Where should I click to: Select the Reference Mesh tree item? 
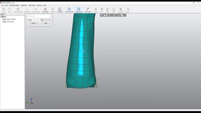[11, 19]
